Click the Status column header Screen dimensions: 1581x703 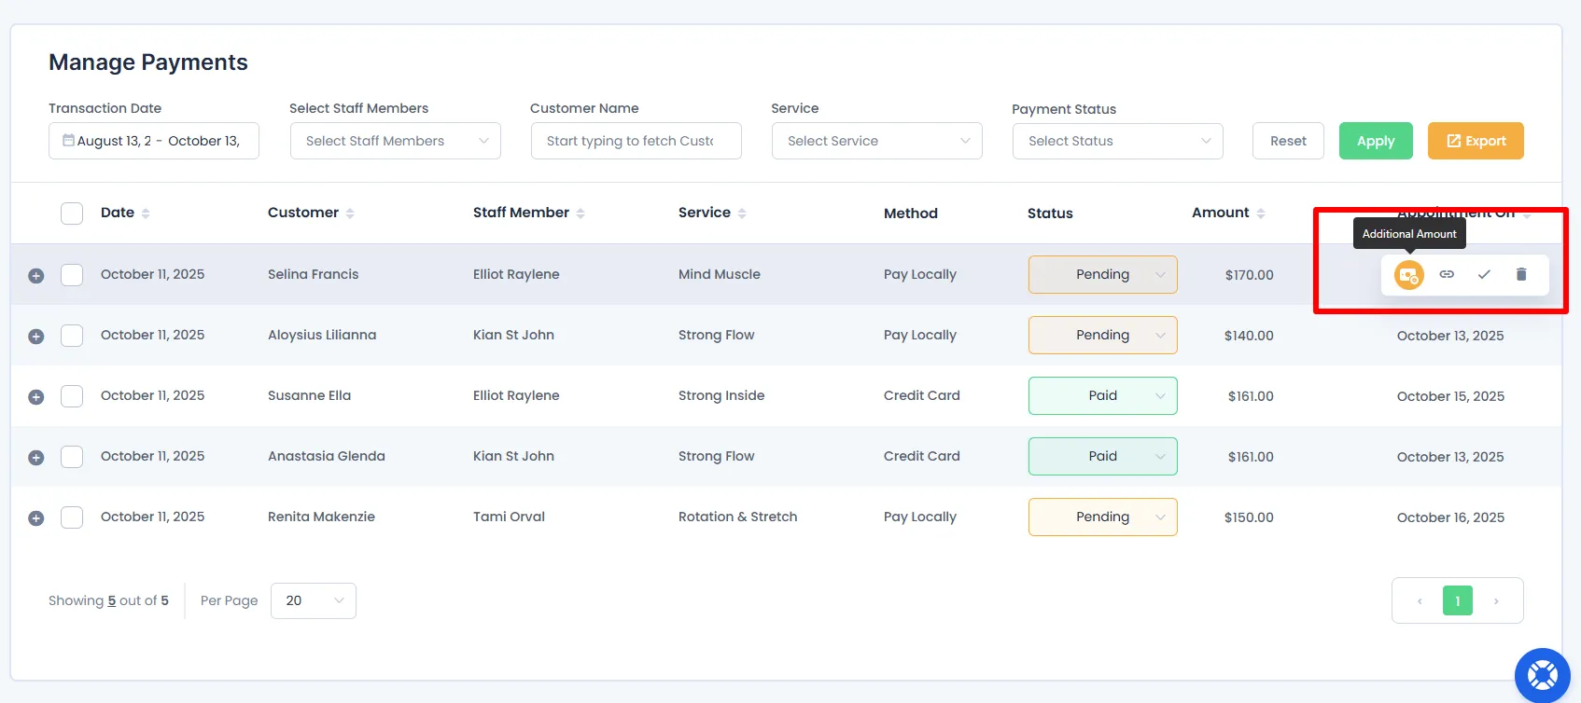point(1050,214)
